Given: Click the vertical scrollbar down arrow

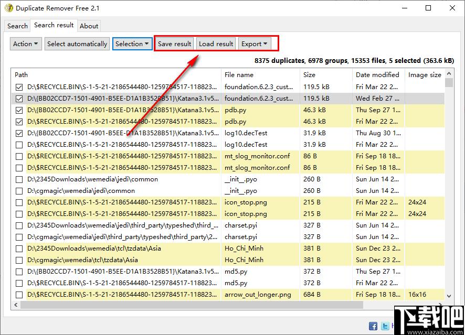Looking at the screenshot, I should click(449, 296).
